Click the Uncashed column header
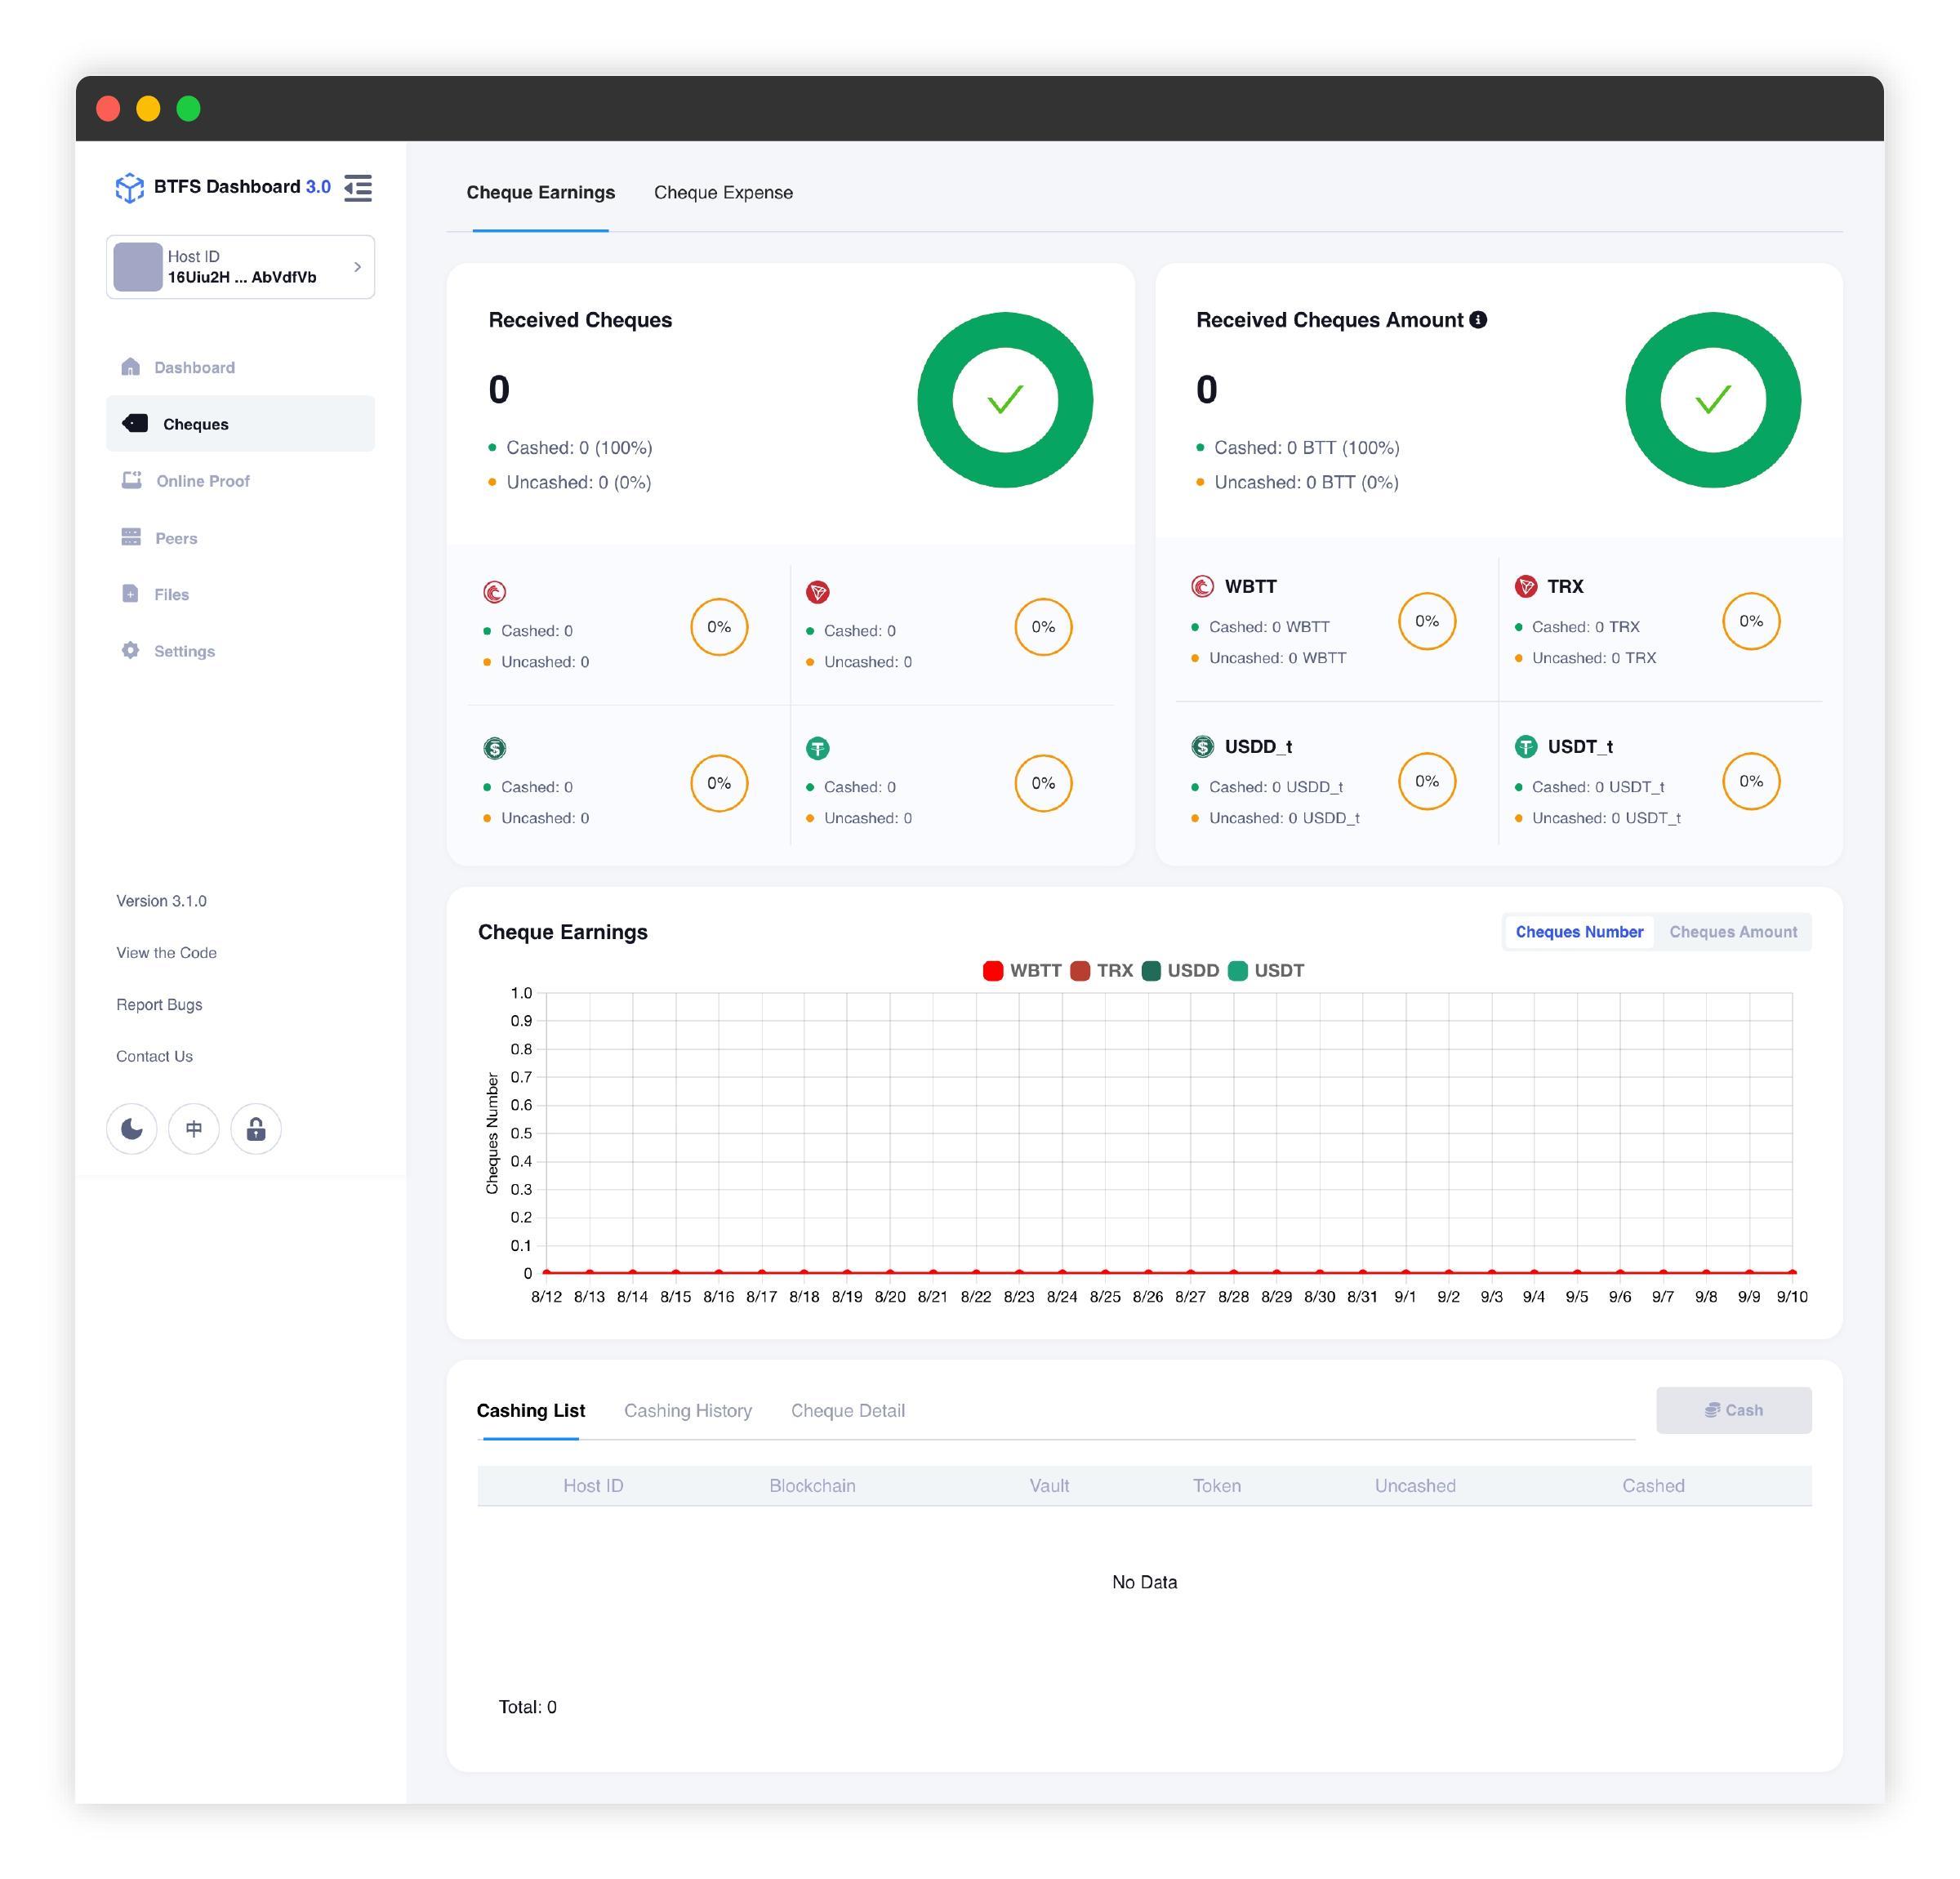Viewport: 1960px width, 1879px height. [1415, 1485]
